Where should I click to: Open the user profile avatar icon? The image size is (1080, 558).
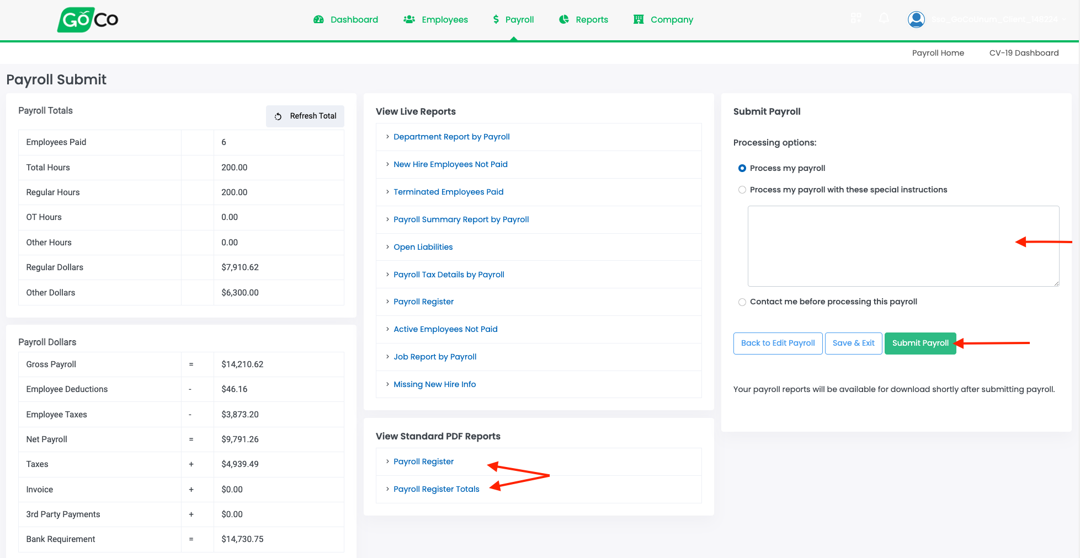click(916, 19)
